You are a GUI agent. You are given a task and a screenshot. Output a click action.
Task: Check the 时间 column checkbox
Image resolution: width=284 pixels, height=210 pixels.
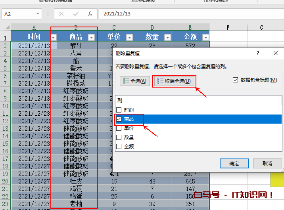pos(119,110)
